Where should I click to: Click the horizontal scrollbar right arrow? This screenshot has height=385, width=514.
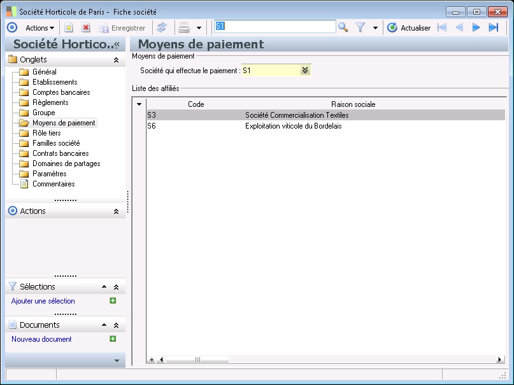[499, 360]
